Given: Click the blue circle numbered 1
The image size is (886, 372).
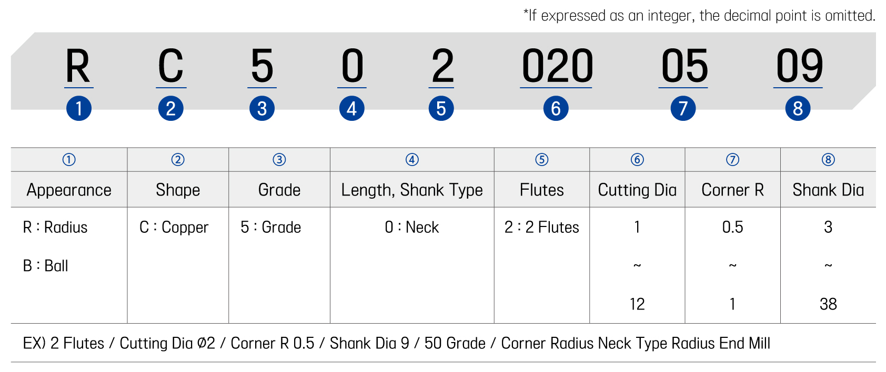Looking at the screenshot, I should (79, 109).
